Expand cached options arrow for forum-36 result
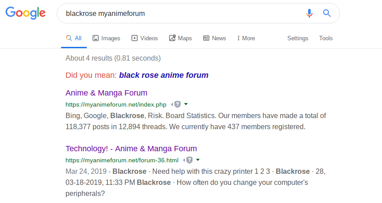This screenshot has width=382, height=203. pos(198,160)
